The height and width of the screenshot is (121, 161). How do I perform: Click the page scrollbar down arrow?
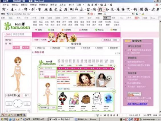(x=160, y=112)
